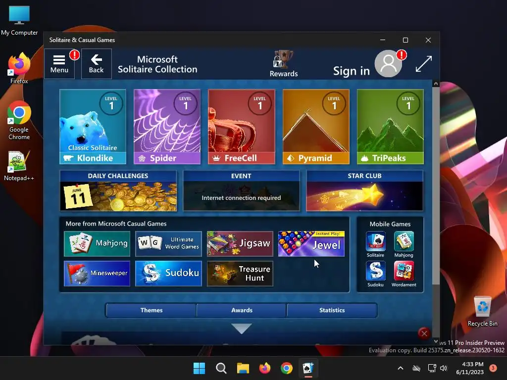Open volume control in system tray
The height and width of the screenshot is (380, 507).
click(x=444, y=368)
